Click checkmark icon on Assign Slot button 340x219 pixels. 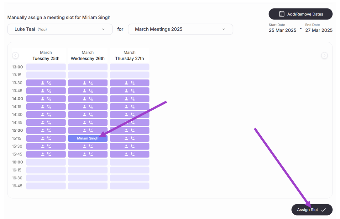[324, 210]
